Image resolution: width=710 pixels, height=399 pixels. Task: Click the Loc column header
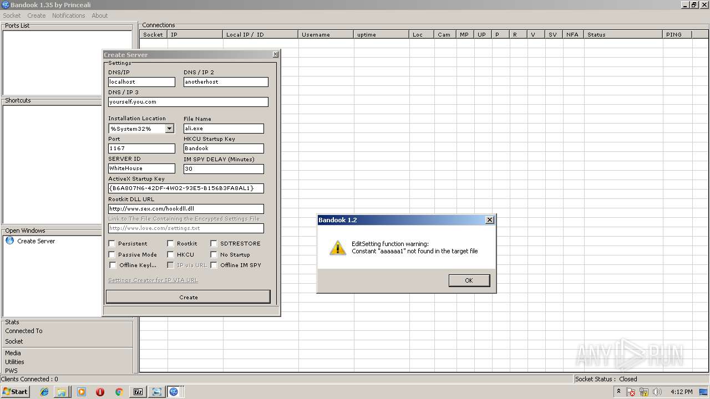click(422, 34)
